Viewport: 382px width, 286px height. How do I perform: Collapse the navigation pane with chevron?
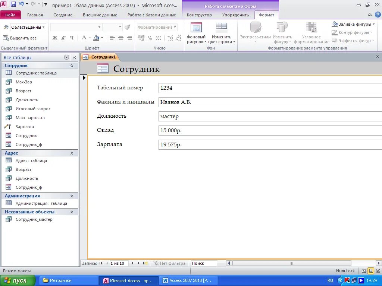pos(74,57)
